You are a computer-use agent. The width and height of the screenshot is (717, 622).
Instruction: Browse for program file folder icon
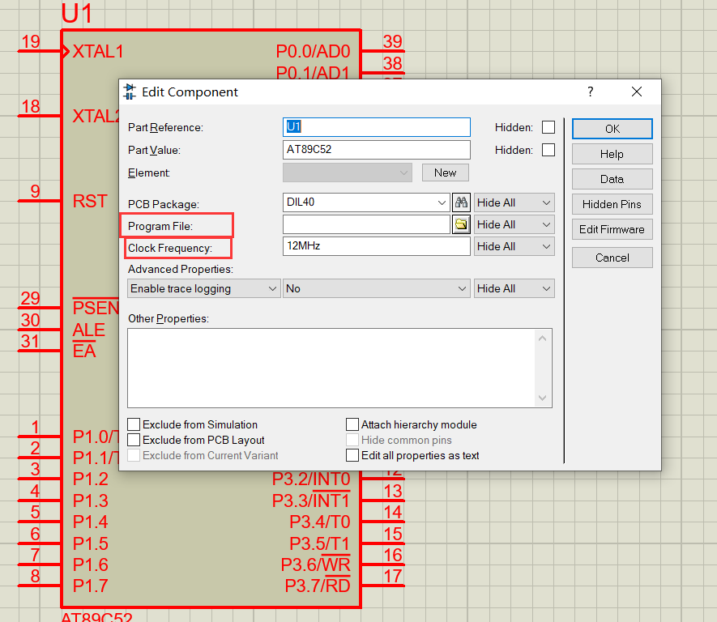coord(461,224)
